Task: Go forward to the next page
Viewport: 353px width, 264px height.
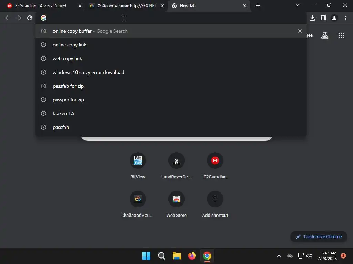Action: tap(19, 18)
